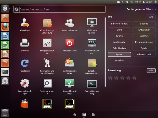
Task: Toggle the Schriftarten filter
Action: coord(119,48)
